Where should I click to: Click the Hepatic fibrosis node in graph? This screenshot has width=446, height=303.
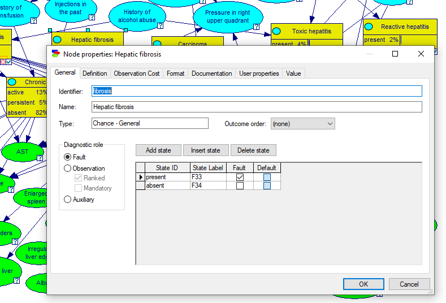(88, 39)
